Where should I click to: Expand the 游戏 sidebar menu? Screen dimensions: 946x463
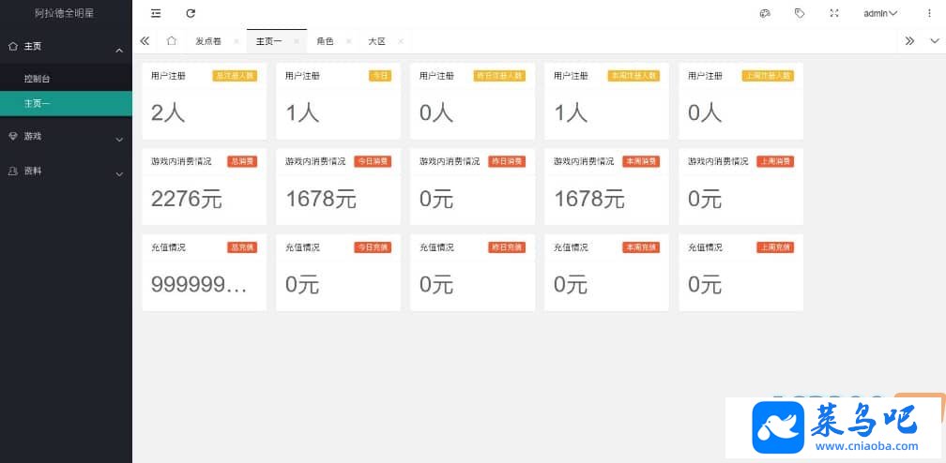pos(66,137)
